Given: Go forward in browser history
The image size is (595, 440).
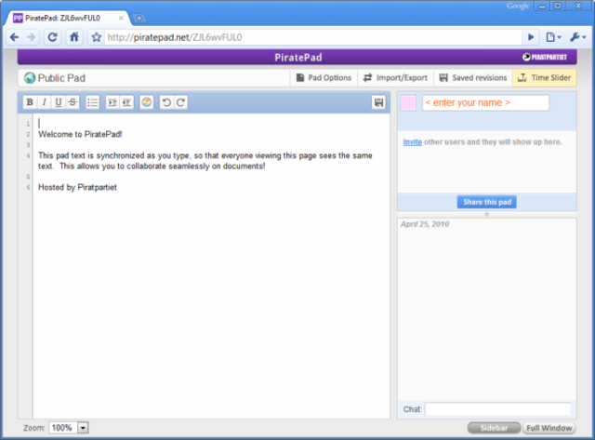Looking at the screenshot, I should point(31,37).
